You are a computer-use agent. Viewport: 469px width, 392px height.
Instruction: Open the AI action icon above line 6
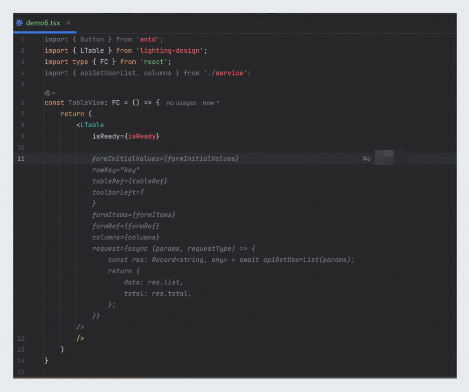click(47, 93)
